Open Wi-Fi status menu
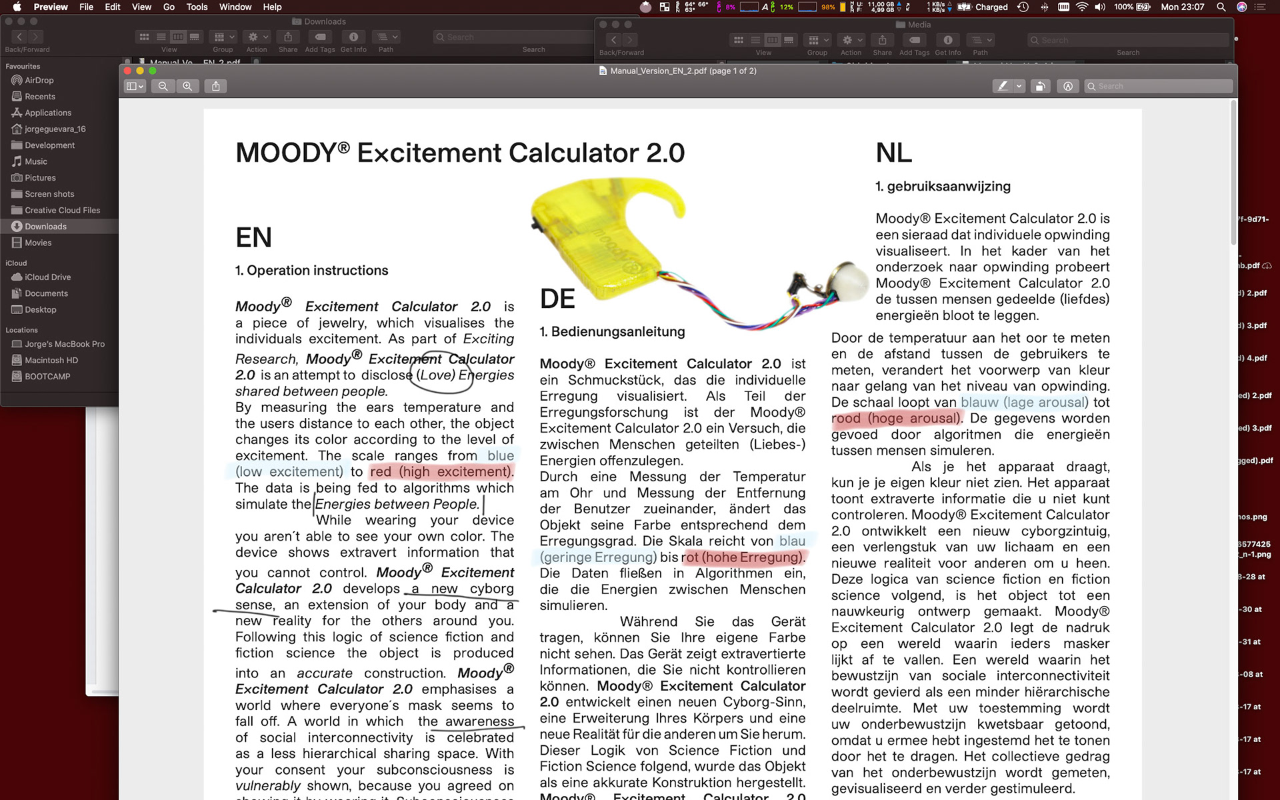This screenshot has width=1280, height=800. (1081, 7)
